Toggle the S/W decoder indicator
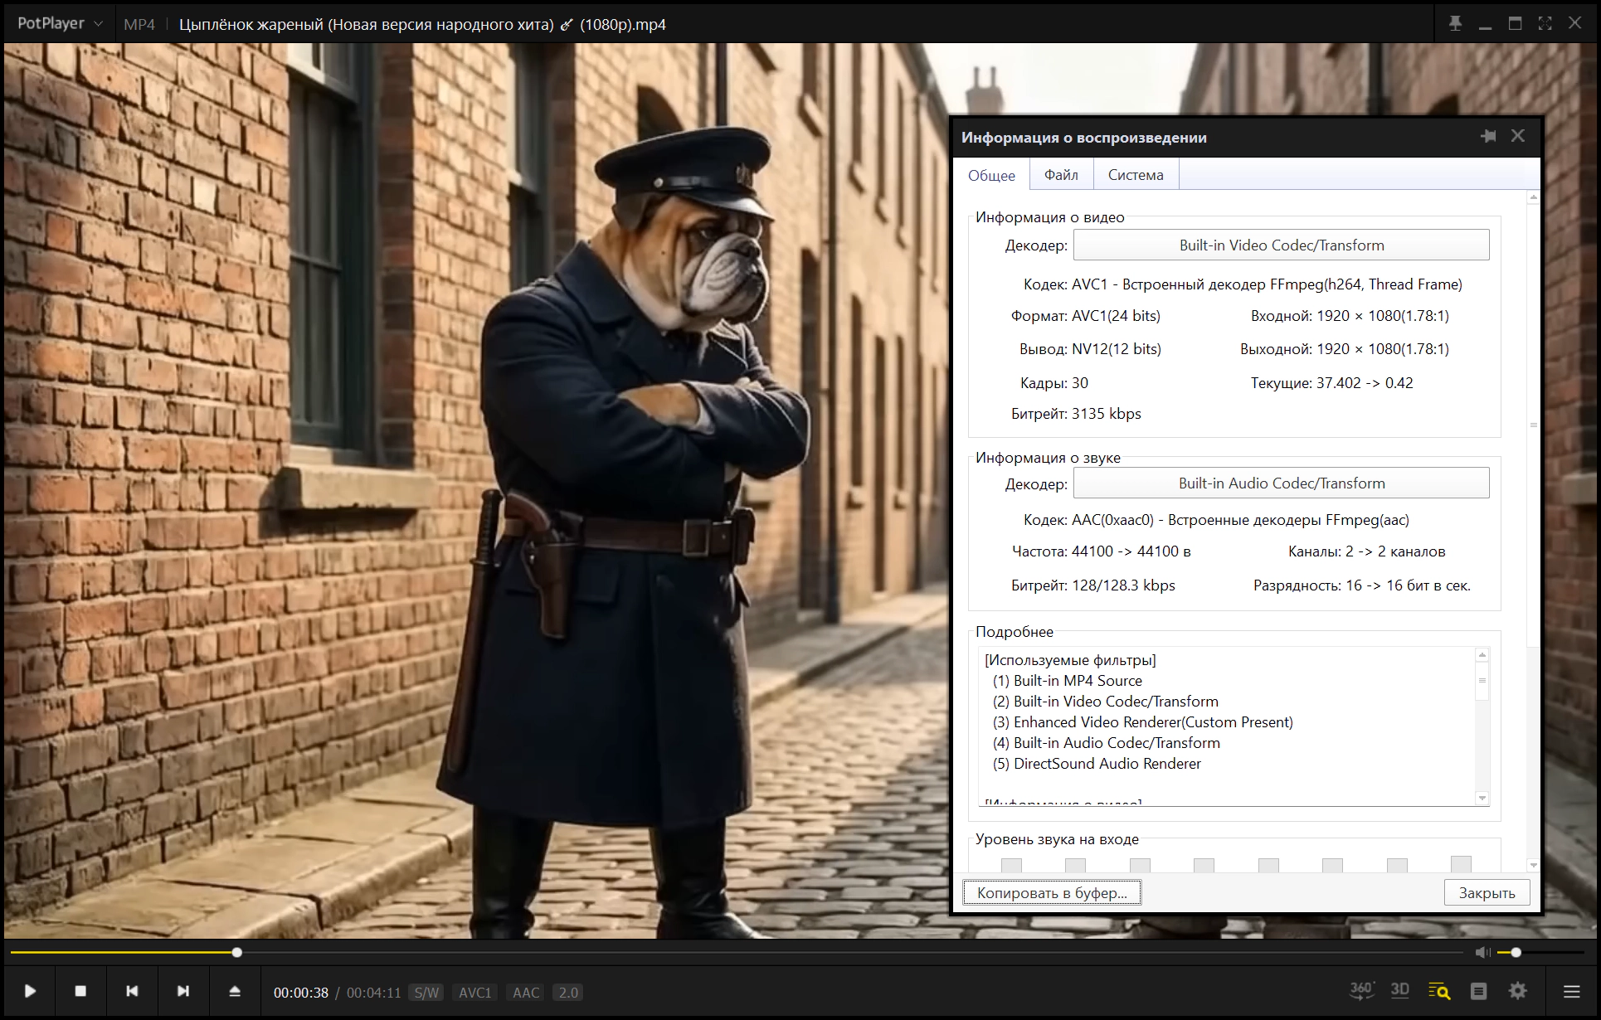This screenshot has height=1020, width=1601. click(426, 993)
